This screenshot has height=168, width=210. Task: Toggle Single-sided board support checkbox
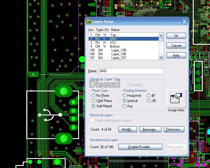(92, 120)
